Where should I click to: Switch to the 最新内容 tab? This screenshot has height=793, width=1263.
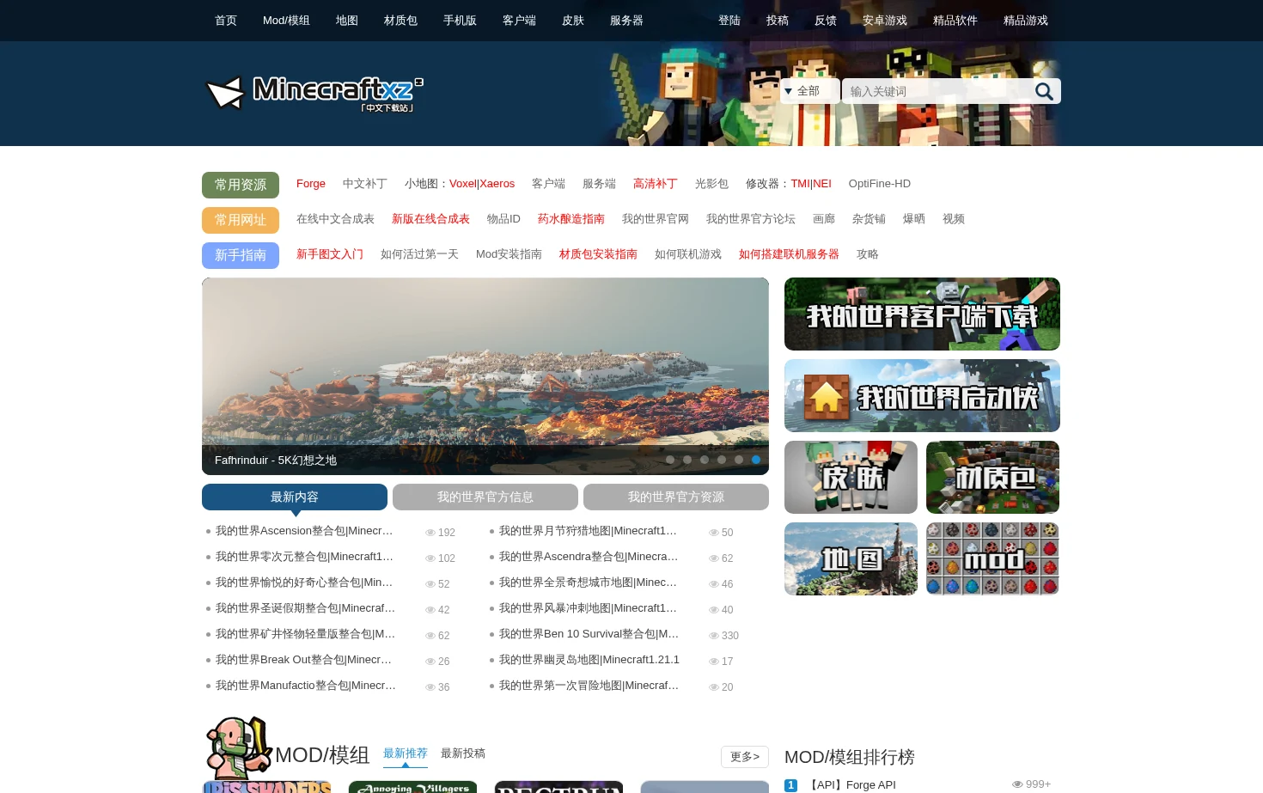coord(295,497)
